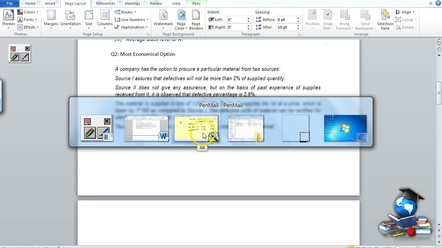Open the Page Color picker
This screenshot has height=248, width=442.
(181, 20)
